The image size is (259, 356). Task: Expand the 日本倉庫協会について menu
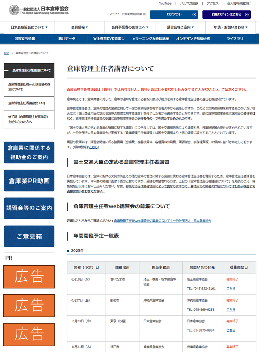click(x=29, y=27)
